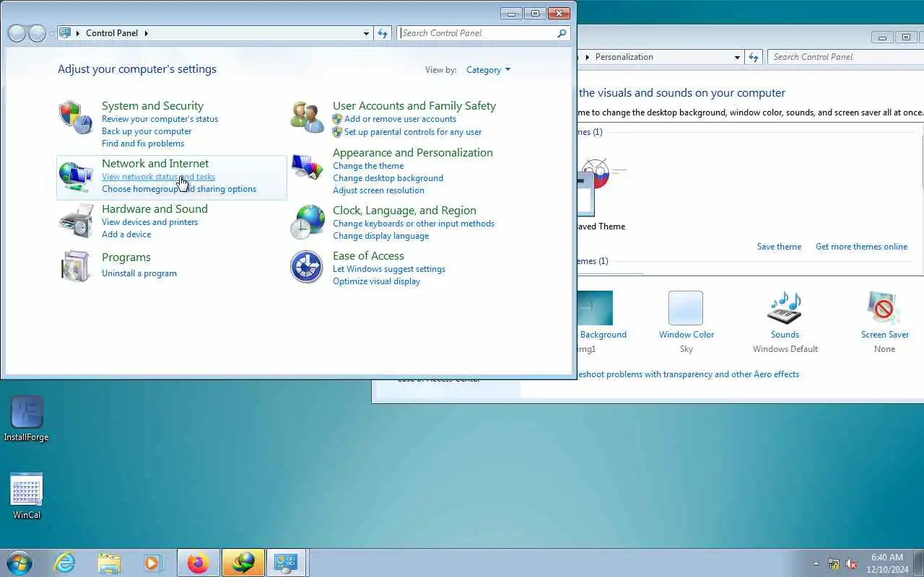Click Get more themes online

pos(861,247)
